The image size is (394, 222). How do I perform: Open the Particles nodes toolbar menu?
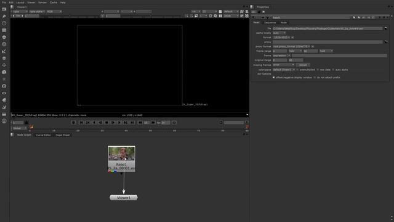4,80
